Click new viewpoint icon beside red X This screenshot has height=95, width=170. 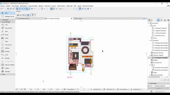pos(165,80)
